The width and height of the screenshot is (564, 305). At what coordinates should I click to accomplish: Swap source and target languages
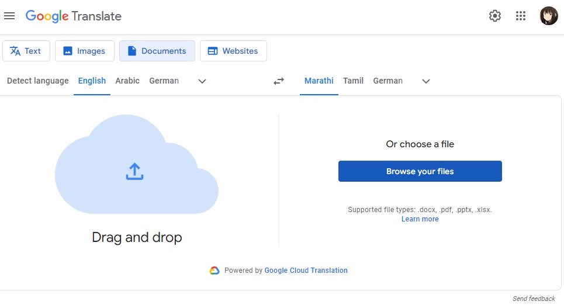tap(278, 81)
